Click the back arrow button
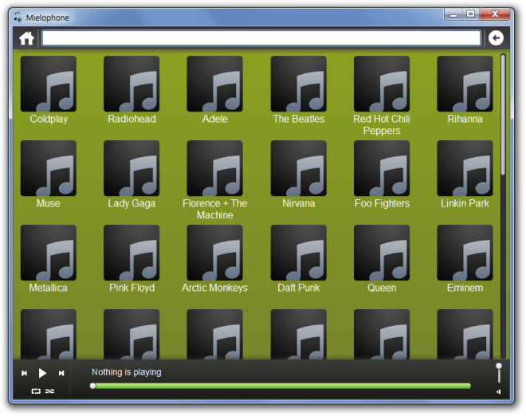The image size is (526, 416). [x=496, y=38]
